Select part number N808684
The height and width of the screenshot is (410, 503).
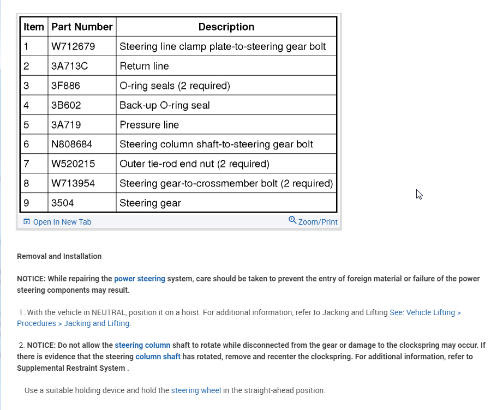click(72, 144)
